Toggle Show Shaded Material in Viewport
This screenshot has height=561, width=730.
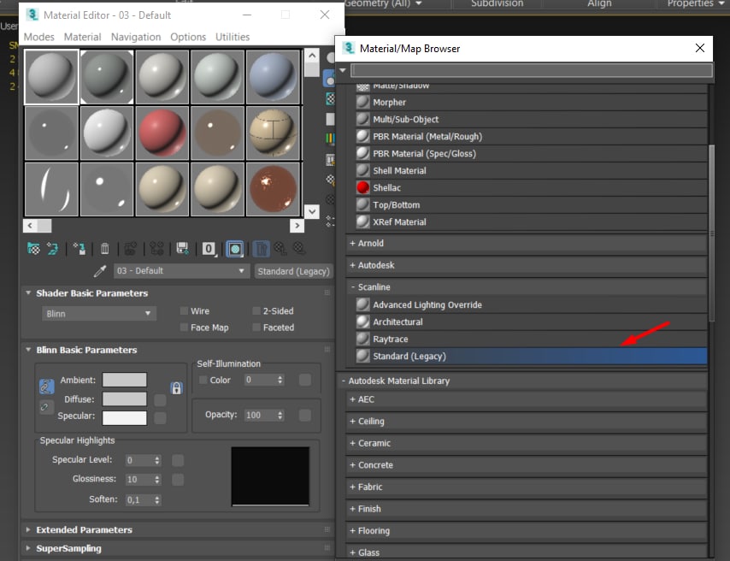(235, 249)
